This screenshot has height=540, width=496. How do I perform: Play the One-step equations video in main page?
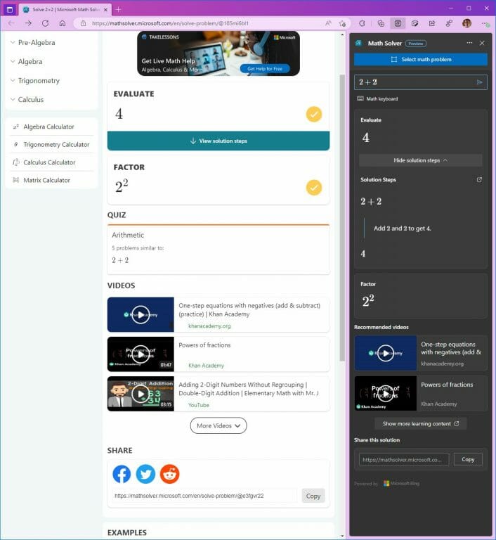pyautogui.click(x=141, y=314)
